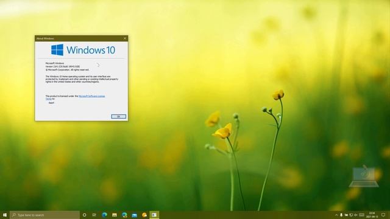Screen dimensions: 390x219
Task: Click the About Windows title bar
Action: pos(79,38)
